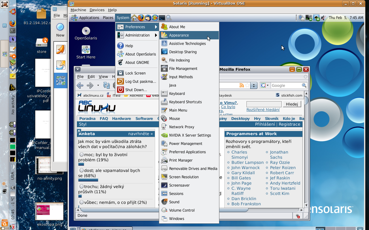
Task: Open the Bill Gates interview link
Action: coord(241,178)
